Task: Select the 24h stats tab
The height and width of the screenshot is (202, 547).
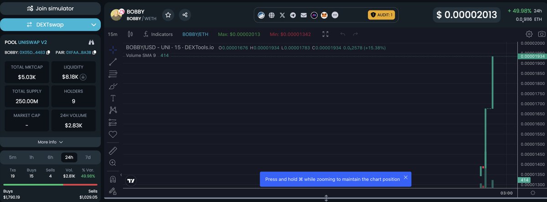Action: click(x=69, y=157)
